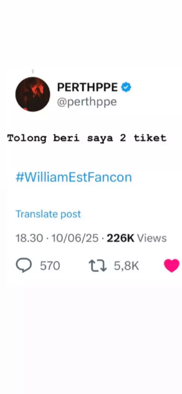Like the post with pink heart

pos(172,266)
